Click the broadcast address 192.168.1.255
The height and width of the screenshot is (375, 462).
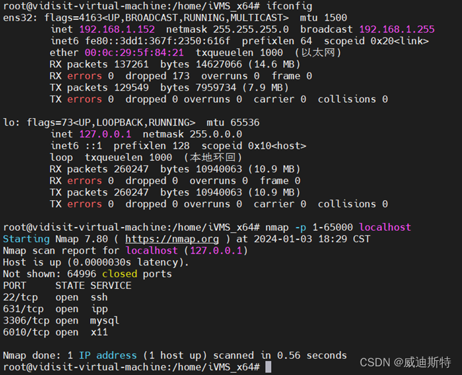pyautogui.click(x=397, y=29)
